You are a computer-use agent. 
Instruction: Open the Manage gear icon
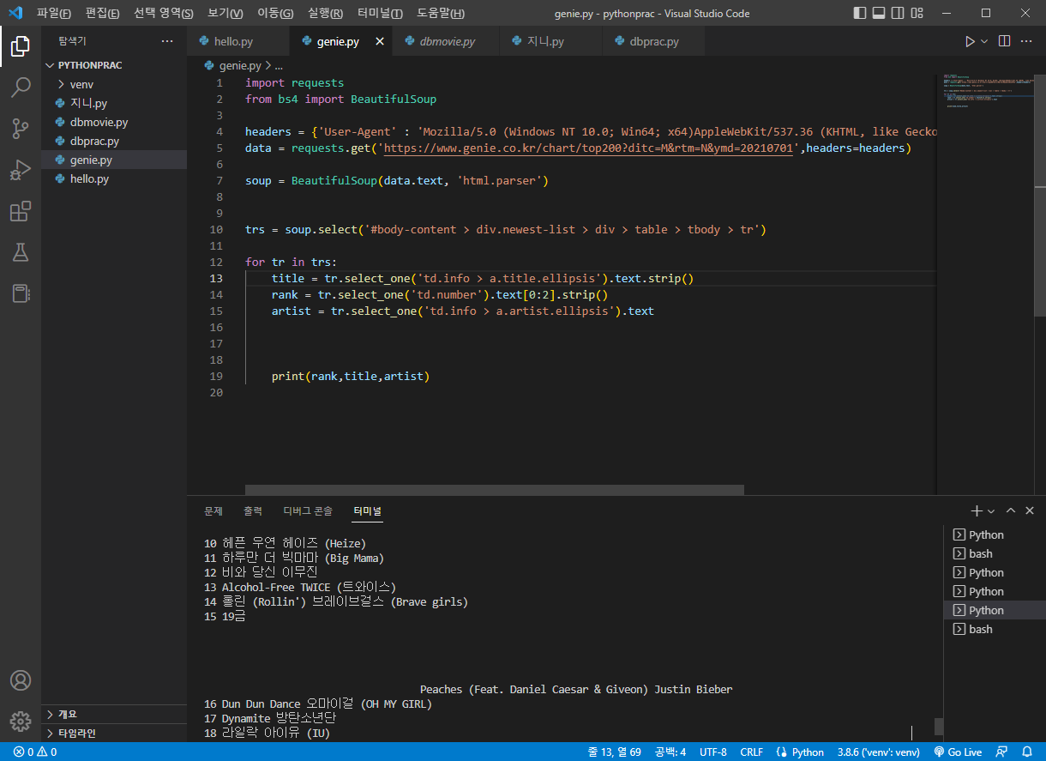coord(21,721)
